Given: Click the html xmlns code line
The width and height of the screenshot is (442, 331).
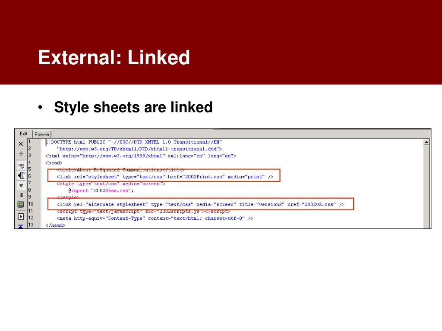Looking at the screenshot, I should click(141, 156).
